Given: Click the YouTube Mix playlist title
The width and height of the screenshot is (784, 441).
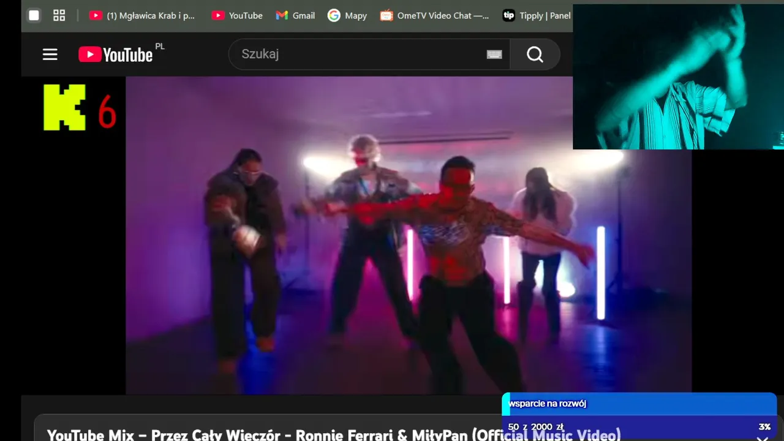Looking at the screenshot, I should (334, 434).
